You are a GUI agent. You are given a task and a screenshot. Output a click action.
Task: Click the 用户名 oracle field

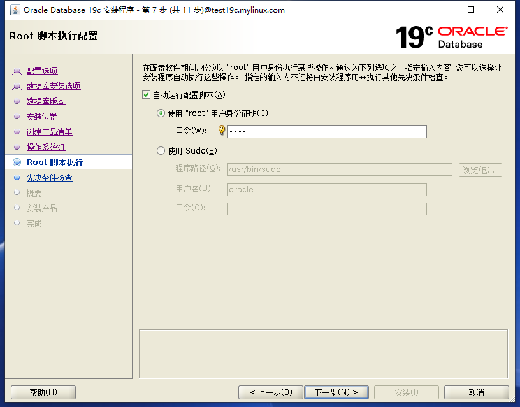coord(327,190)
